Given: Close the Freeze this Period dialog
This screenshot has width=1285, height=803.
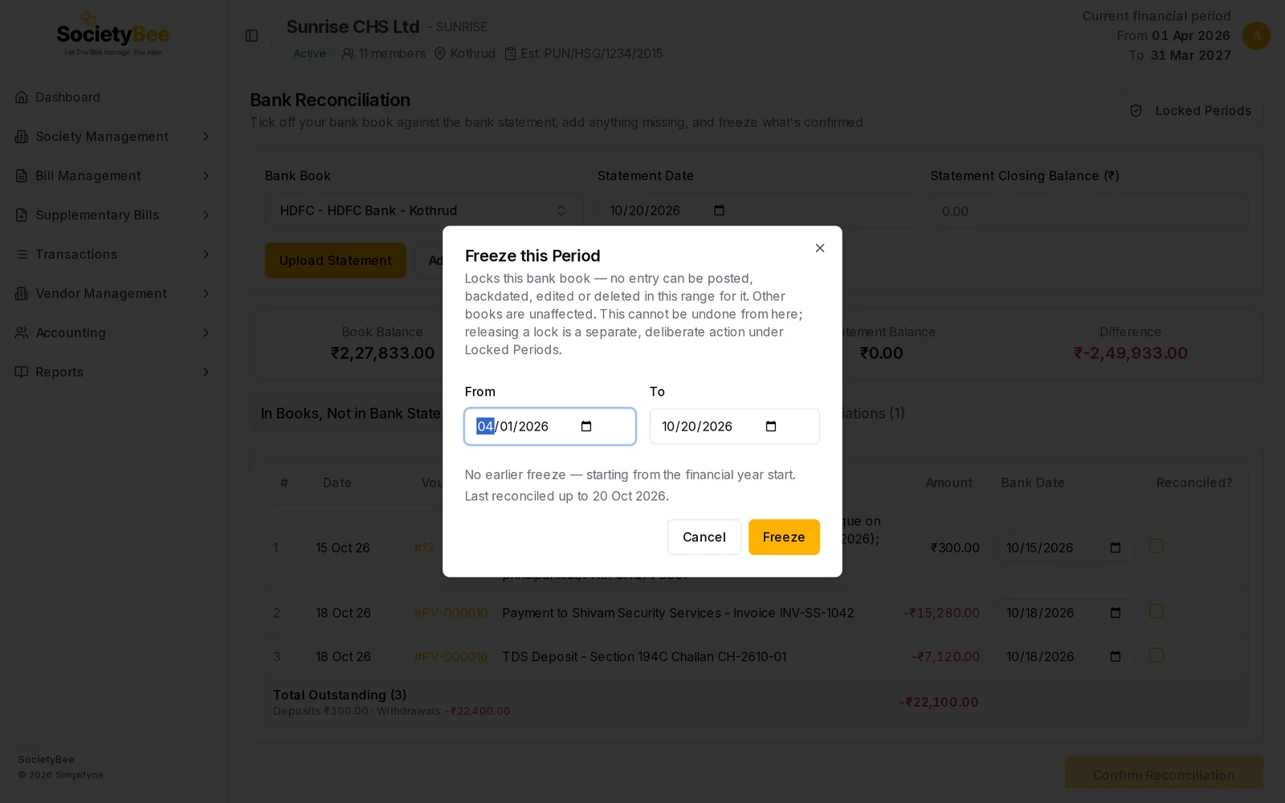Looking at the screenshot, I should 819,248.
